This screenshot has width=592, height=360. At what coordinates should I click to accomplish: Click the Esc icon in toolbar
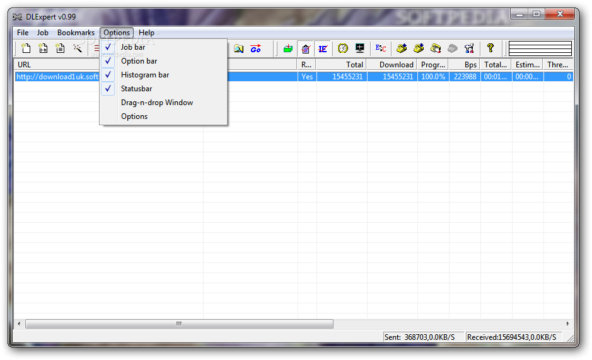[x=381, y=48]
